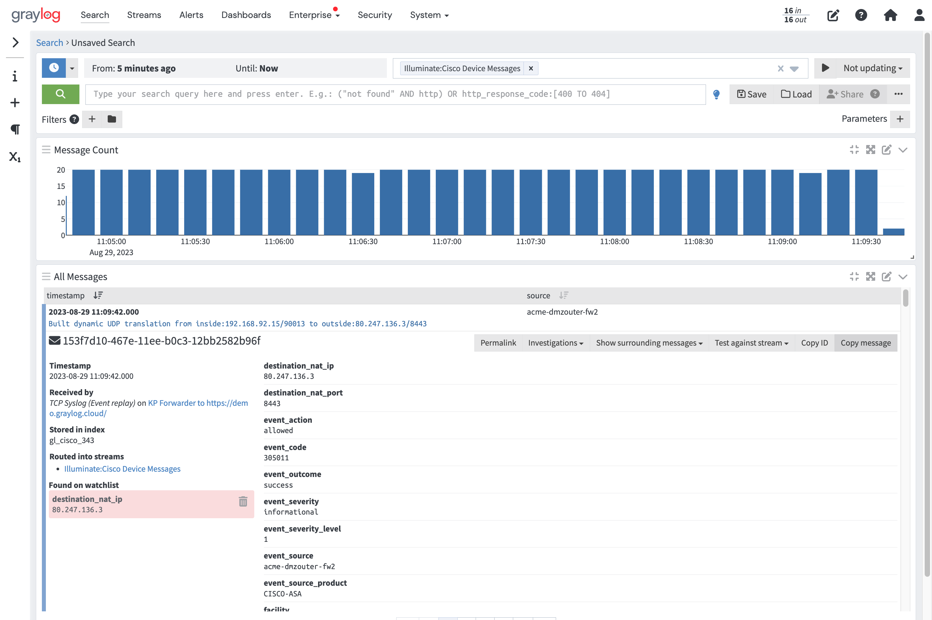
Task: Click the Search breadcrumb link
Action: click(50, 42)
